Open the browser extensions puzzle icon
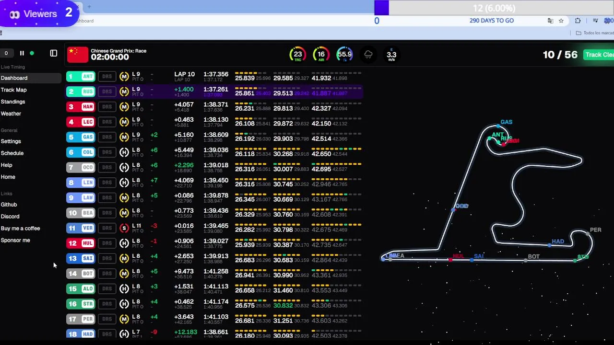The image size is (614, 345). pos(578,21)
